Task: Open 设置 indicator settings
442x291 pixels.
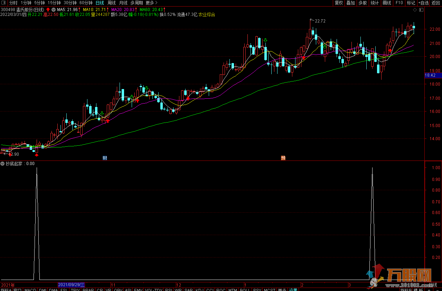Action: tap(293, 290)
